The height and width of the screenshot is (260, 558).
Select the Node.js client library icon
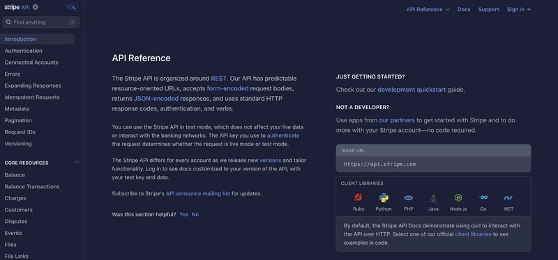(x=458, y=197)
